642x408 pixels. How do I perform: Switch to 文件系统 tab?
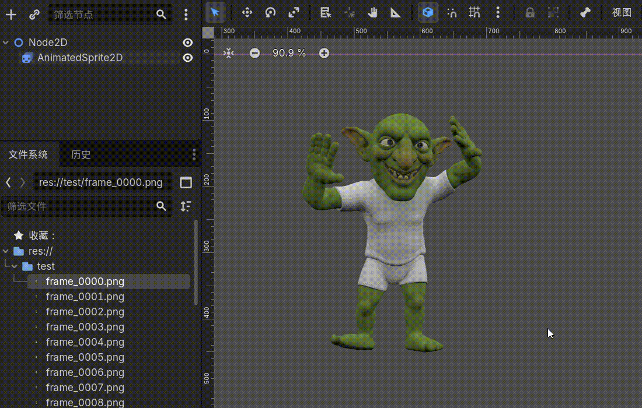click(x=28, y=154)
